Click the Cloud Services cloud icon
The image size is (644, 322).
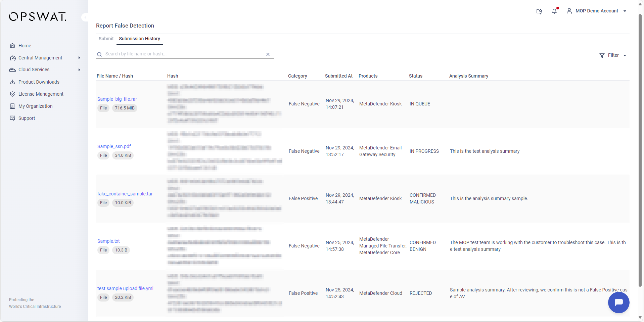12,70
